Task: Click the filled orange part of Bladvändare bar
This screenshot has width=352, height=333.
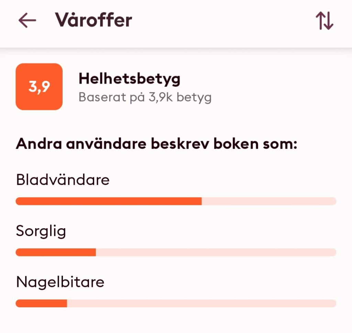Action: pos(108,201)
